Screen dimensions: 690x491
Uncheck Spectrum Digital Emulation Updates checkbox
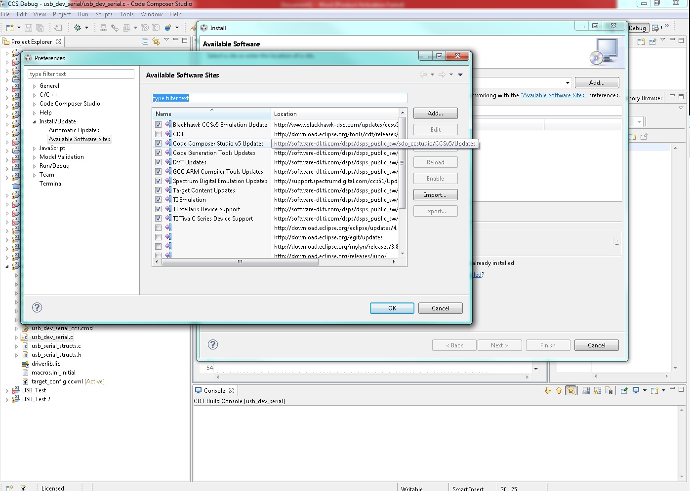click(x=158, y=181)
